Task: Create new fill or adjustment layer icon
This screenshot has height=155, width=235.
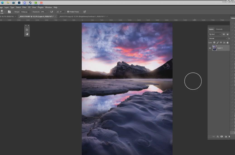Action: pyautogui.click(x=226, y=136)
